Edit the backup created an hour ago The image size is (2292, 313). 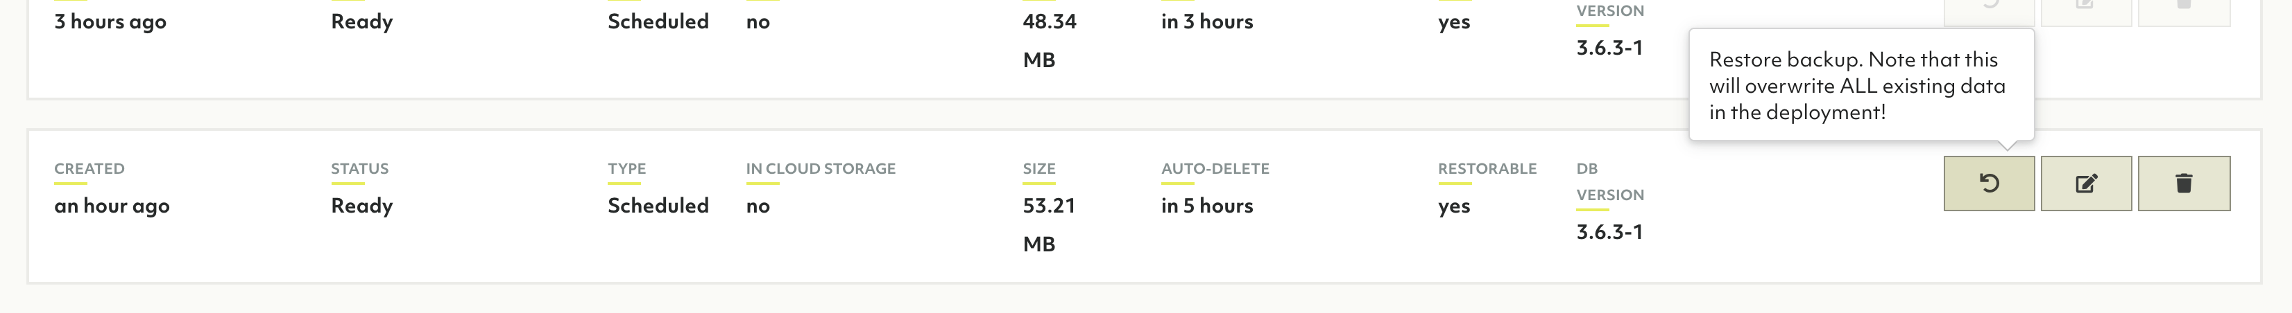point(2085,184)
